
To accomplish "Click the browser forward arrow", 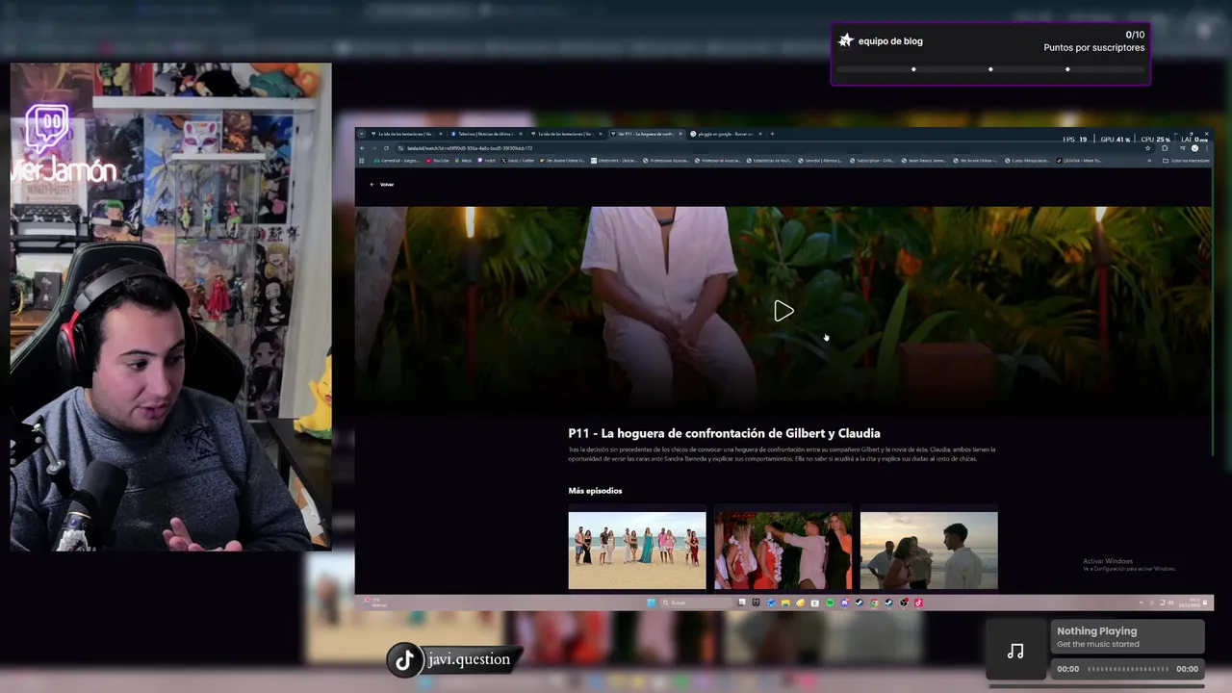I will coord(374,148).
